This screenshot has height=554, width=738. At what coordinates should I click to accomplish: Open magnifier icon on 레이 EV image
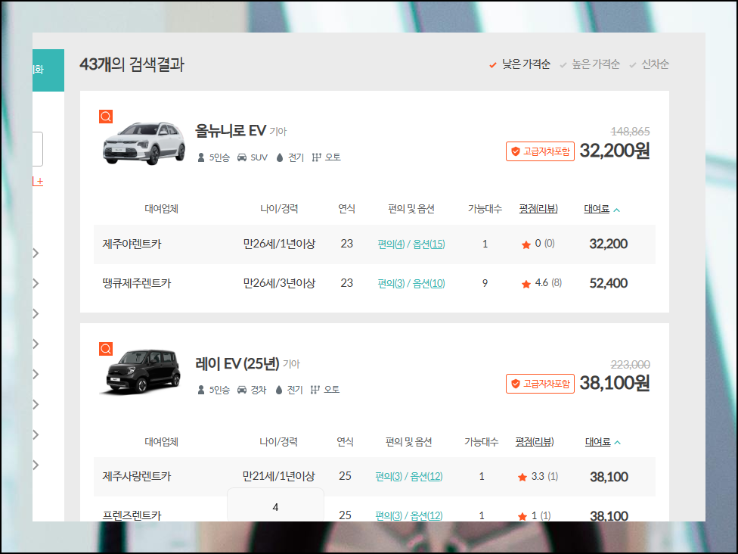click(x=106, y=349)
